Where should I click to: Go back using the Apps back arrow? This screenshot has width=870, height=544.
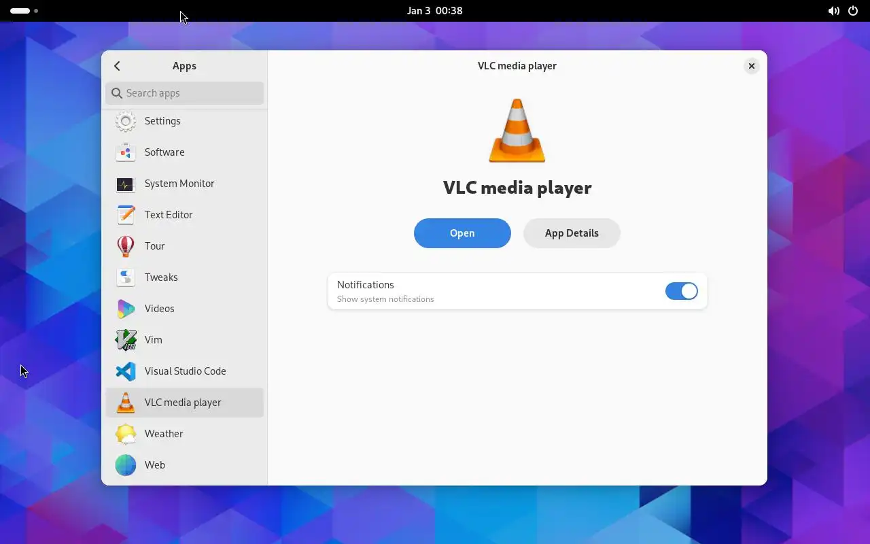(x=117, y=66)
